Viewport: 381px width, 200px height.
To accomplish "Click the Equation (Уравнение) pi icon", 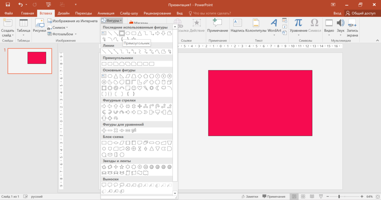I will click(x=298, y=23).
